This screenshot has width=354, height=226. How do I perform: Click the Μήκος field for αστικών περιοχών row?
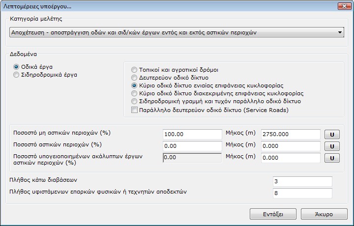coord(290,146)
